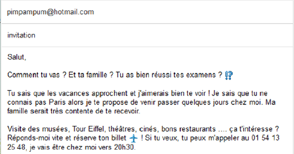Click the words bons restaurants

(x=188, y=129)
